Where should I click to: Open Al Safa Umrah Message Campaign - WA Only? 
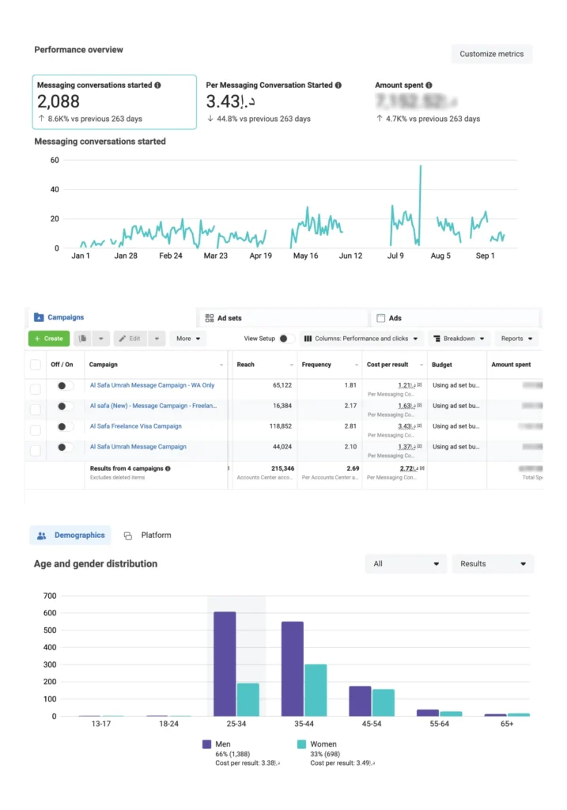click(152, 385)
